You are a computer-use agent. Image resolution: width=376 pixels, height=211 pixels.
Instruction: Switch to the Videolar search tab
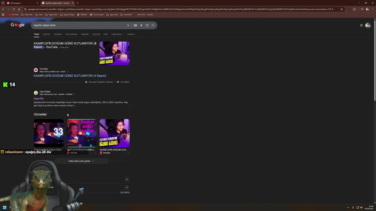pyautogui.click(x=46, y=34)
